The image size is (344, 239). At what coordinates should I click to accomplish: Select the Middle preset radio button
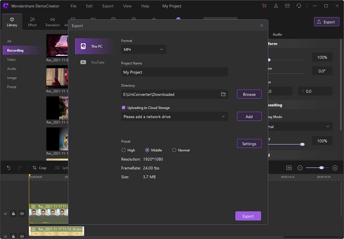tap(147, 150)
